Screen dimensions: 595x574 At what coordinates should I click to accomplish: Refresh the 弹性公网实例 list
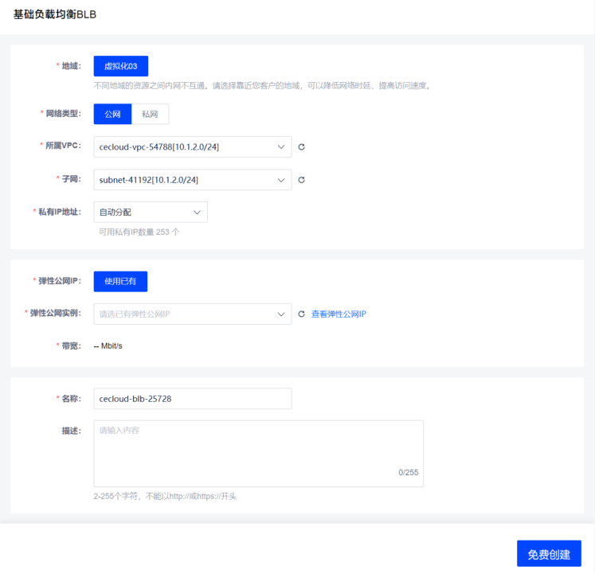(x=301, y=314)
